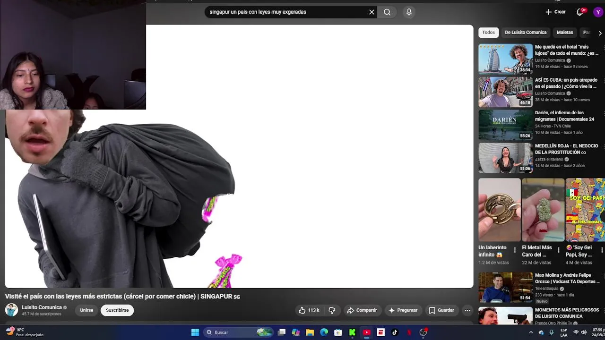
Task: Select the Maletas filter chip
Action: [565, 33]
